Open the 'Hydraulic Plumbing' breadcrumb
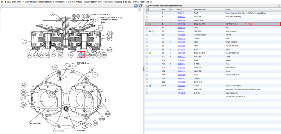The height and width of the screenshot is (134, 281). pos(114,2)
